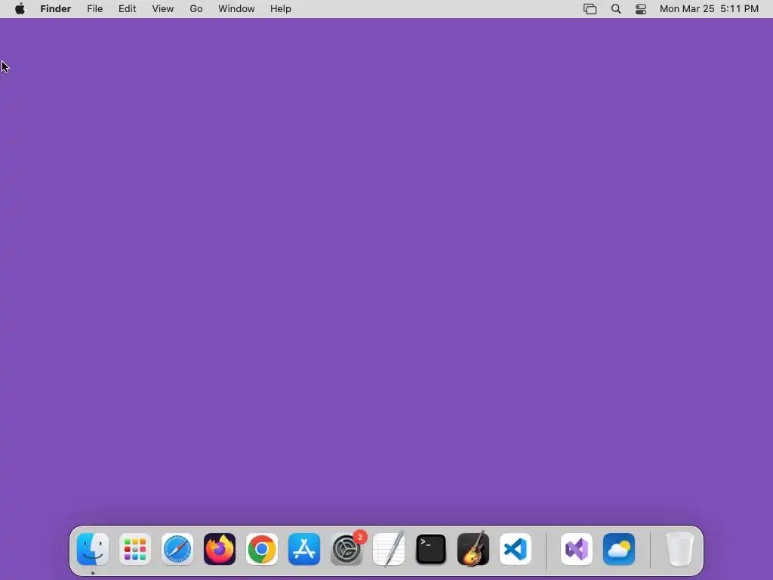Open the Finder application menu

click(x=56, y=9)
